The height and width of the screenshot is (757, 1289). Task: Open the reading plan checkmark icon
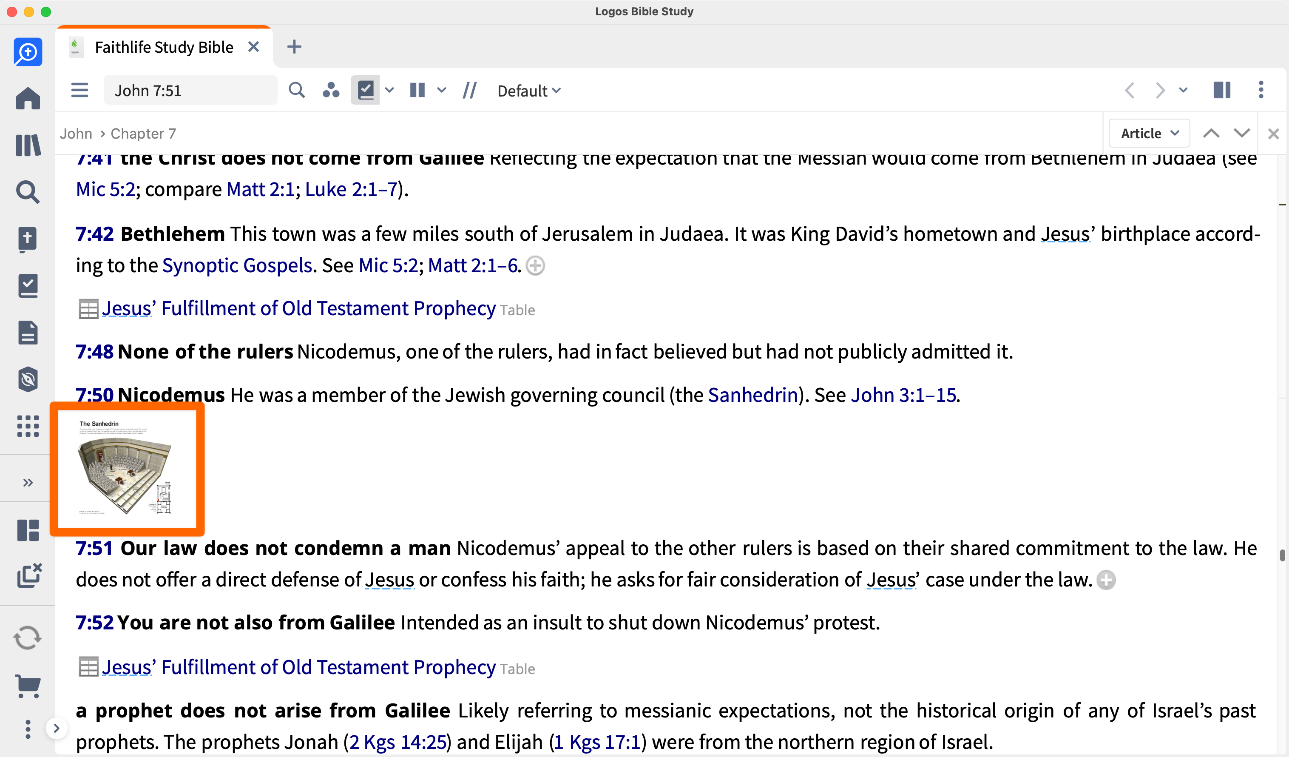tap(28, 286)
